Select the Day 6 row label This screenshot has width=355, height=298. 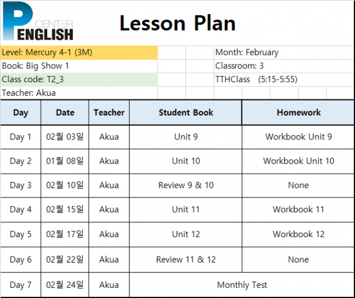coord(21,260)
